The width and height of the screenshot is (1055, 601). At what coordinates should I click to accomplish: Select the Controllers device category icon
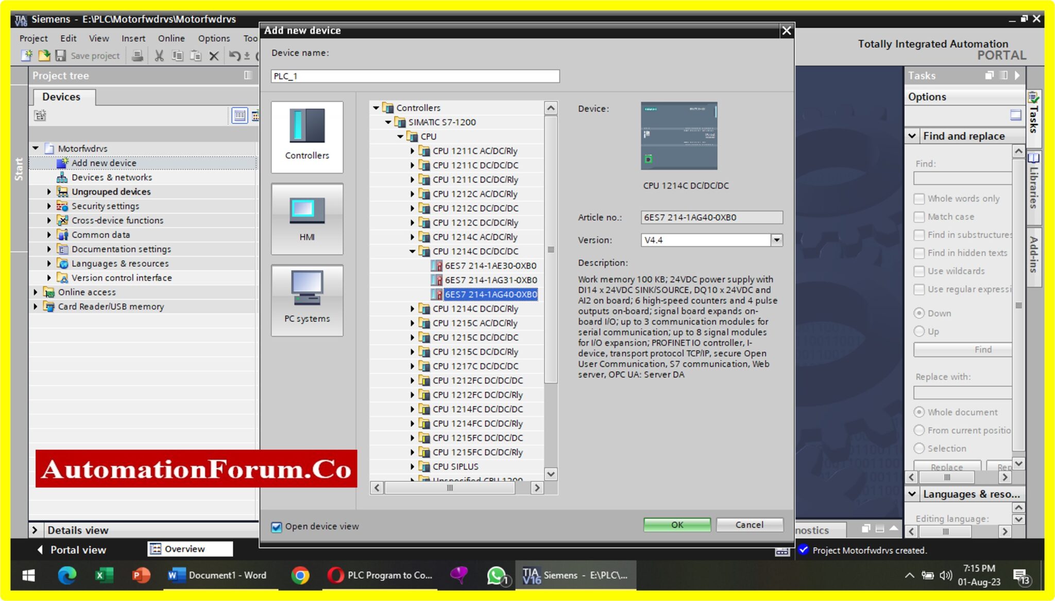pyautogui.click(x=306, y=136)
